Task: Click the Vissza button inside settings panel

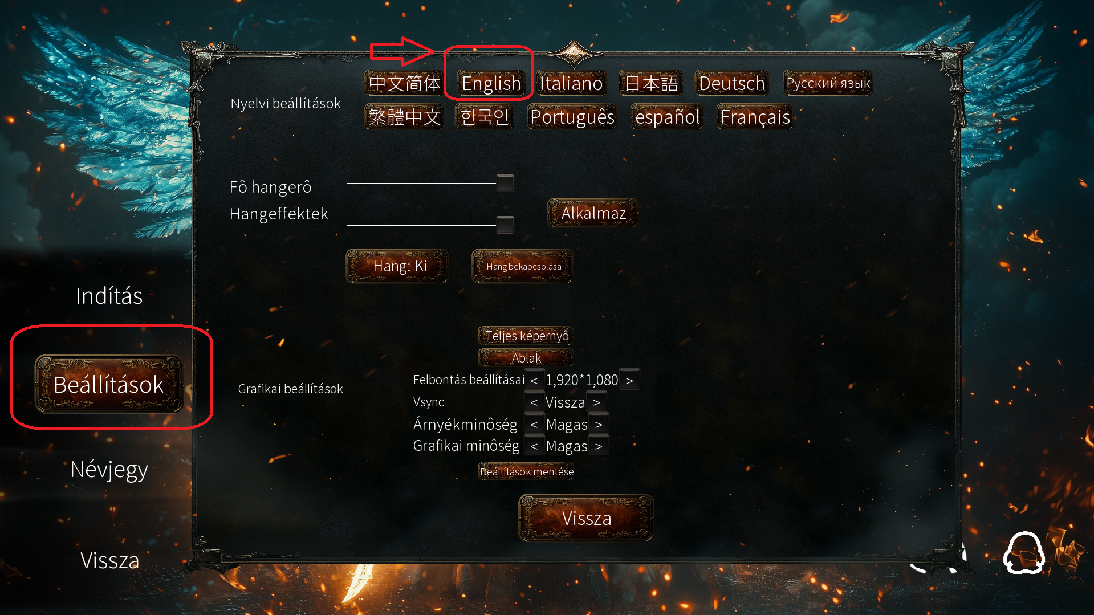Action: [586, 518]
